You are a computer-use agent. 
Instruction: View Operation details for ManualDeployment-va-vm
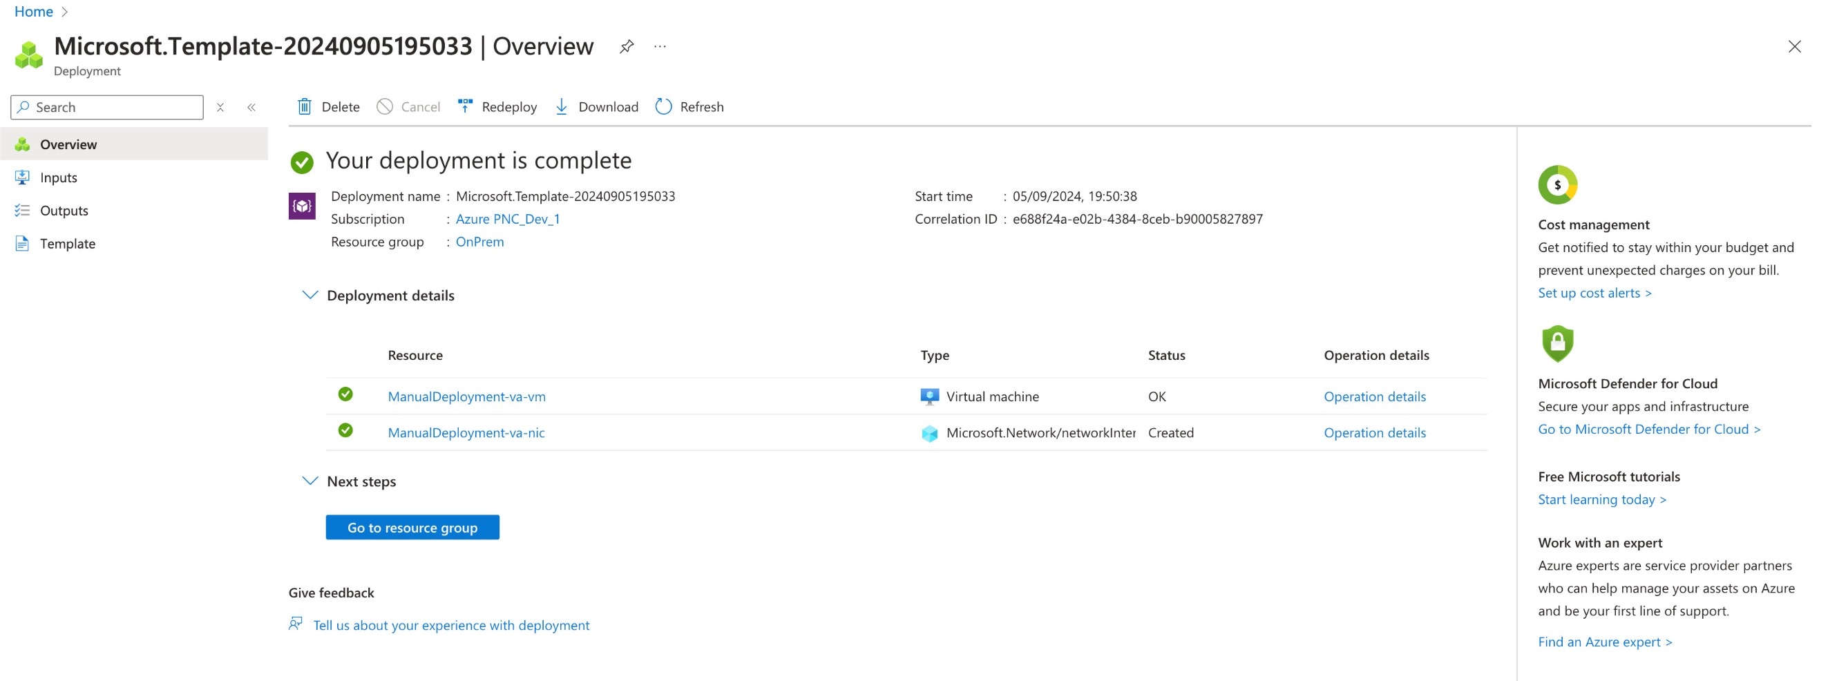tap(1375, 396)
